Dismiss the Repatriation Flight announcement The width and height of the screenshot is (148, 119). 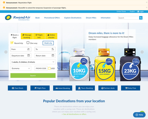[x=147, y=2]
